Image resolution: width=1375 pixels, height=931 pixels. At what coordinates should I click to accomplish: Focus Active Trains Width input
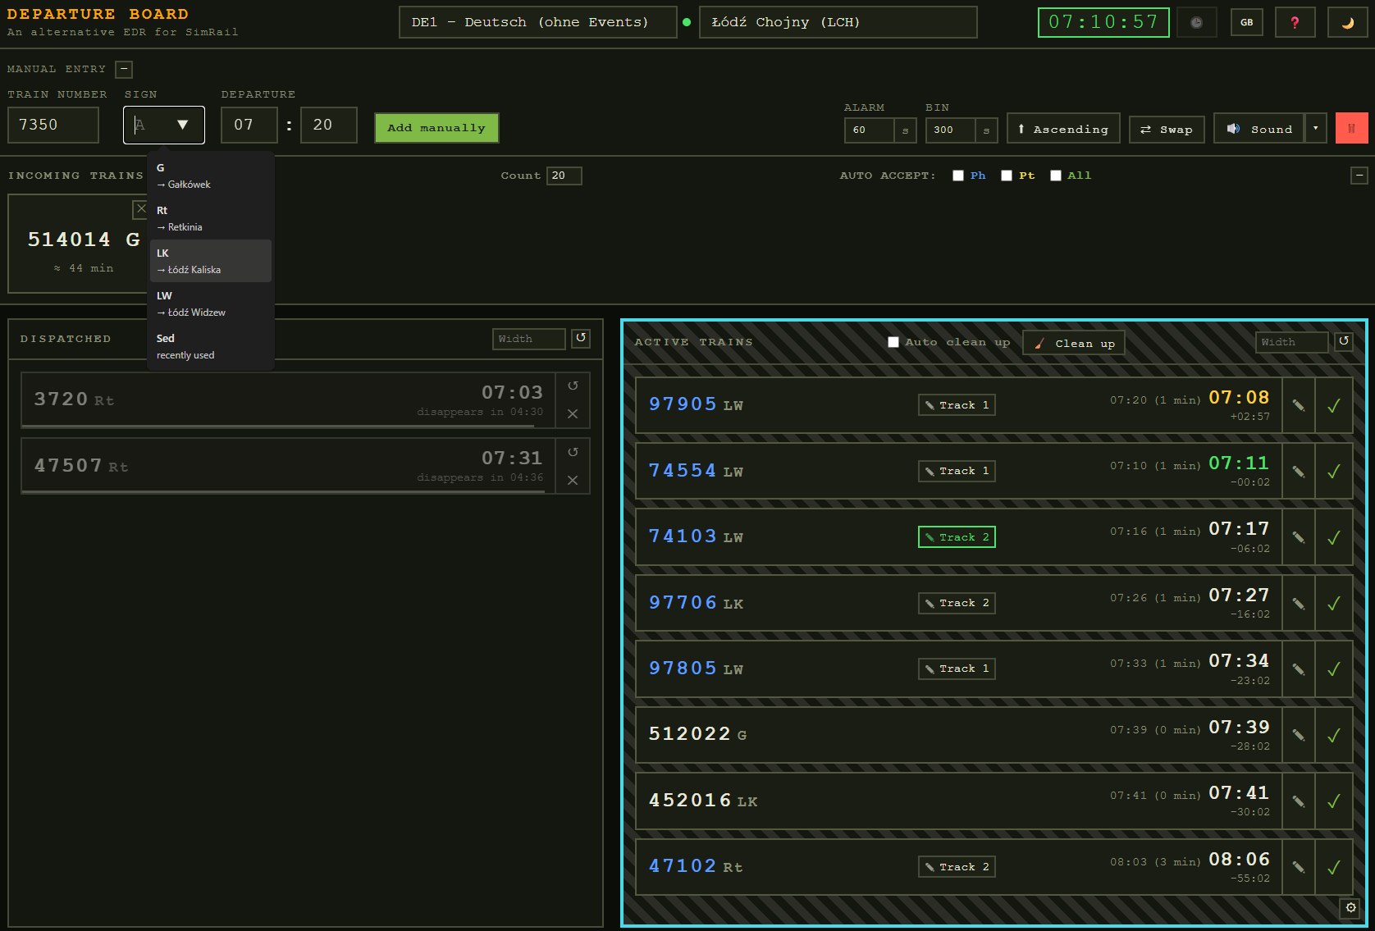coord(1292,342)
